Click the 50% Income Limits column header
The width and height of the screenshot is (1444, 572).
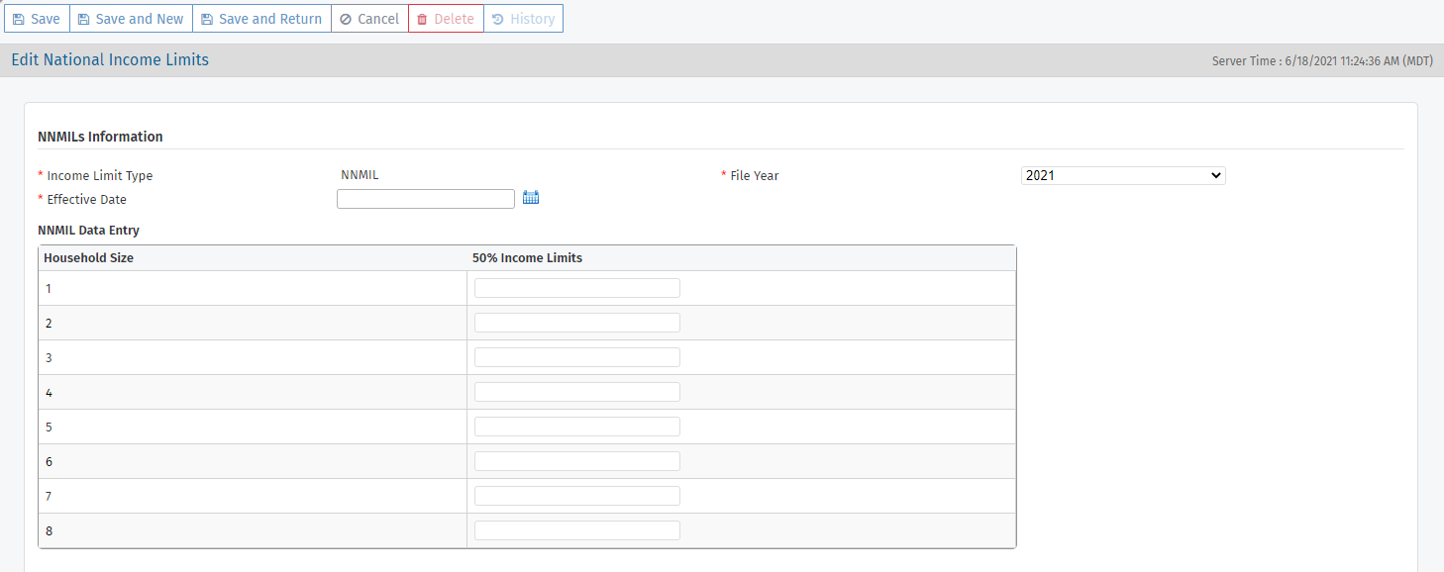tap(527, 258)
